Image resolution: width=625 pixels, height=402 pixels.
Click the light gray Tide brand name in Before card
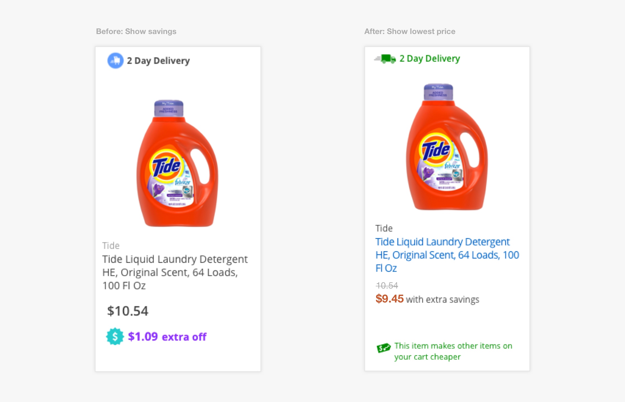(111, 246)
